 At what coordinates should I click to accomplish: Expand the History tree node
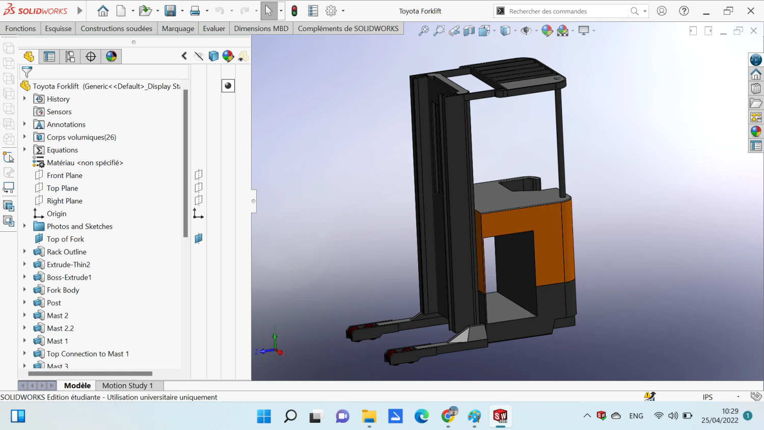pyautogui.click(x=24, y=99)
